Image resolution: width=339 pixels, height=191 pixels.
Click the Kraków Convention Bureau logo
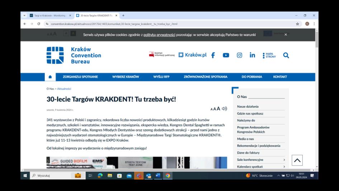pos(74,55)
